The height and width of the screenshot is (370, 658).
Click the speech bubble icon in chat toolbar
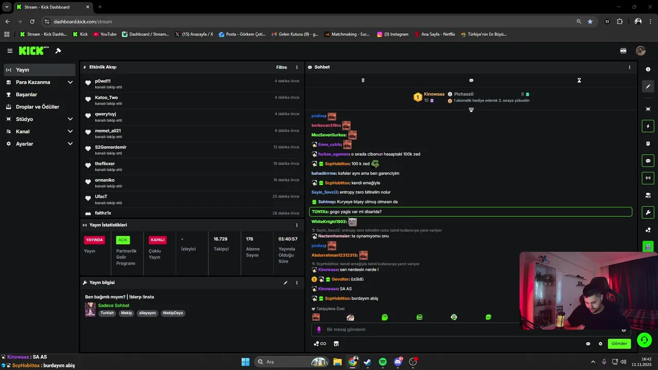(471, 80)
